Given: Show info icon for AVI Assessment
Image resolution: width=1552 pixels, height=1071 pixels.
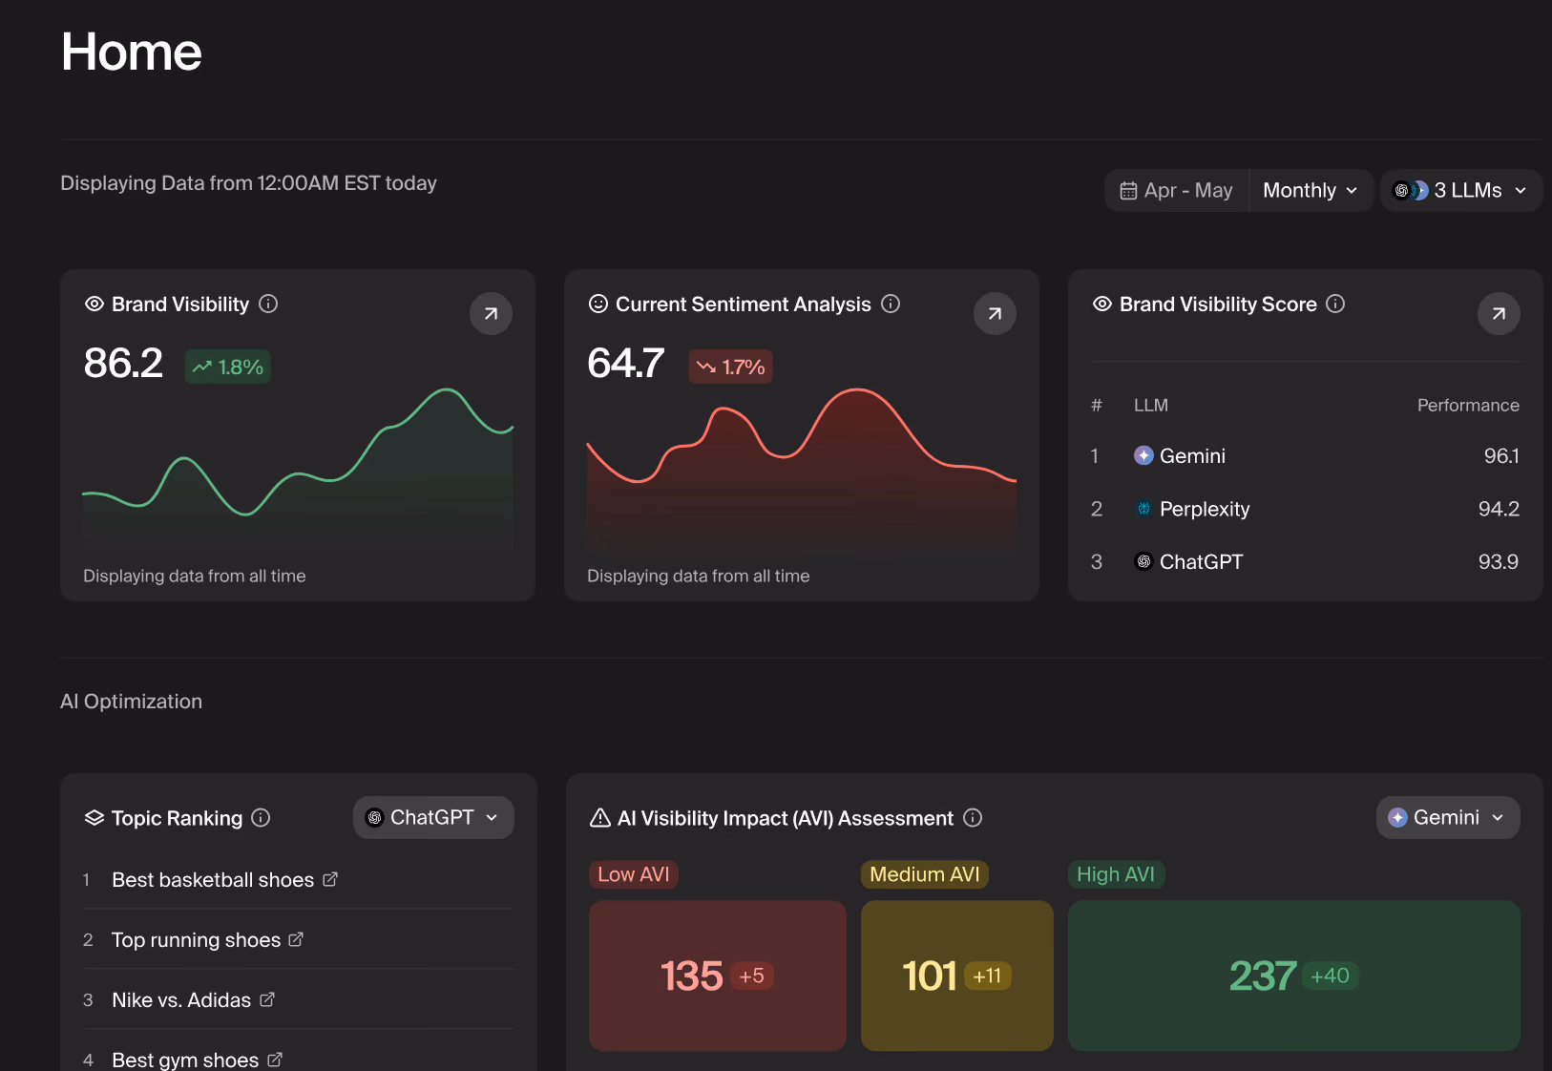Looking at the screenshot, I should (x=973, y=818).
